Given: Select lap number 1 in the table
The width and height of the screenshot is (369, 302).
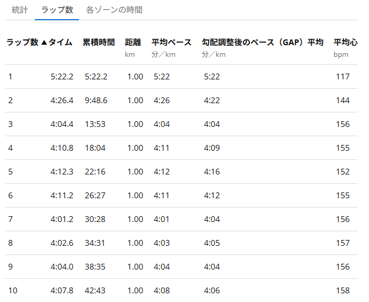Looking at the screenshot, I should click(10, 77).
